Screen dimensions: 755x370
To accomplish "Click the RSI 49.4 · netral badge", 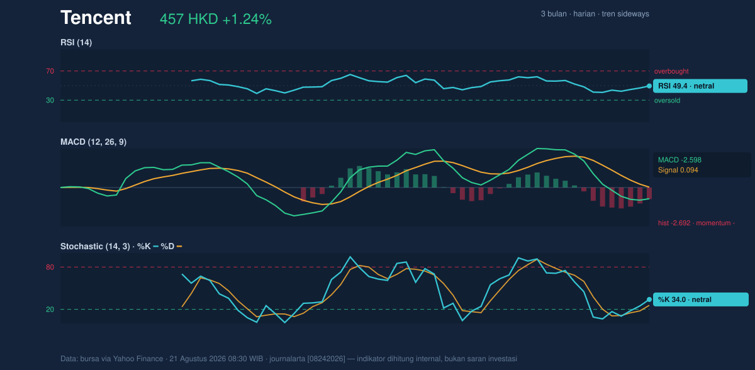I will (x=700, y=86).
